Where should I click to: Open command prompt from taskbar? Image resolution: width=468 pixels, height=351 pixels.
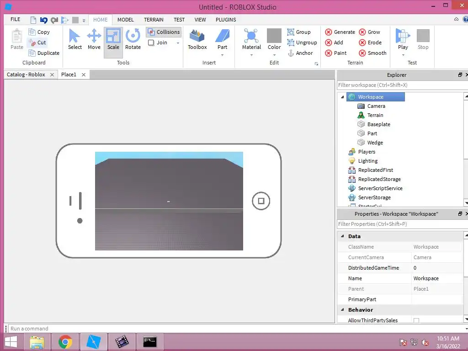tap(150, 342)
